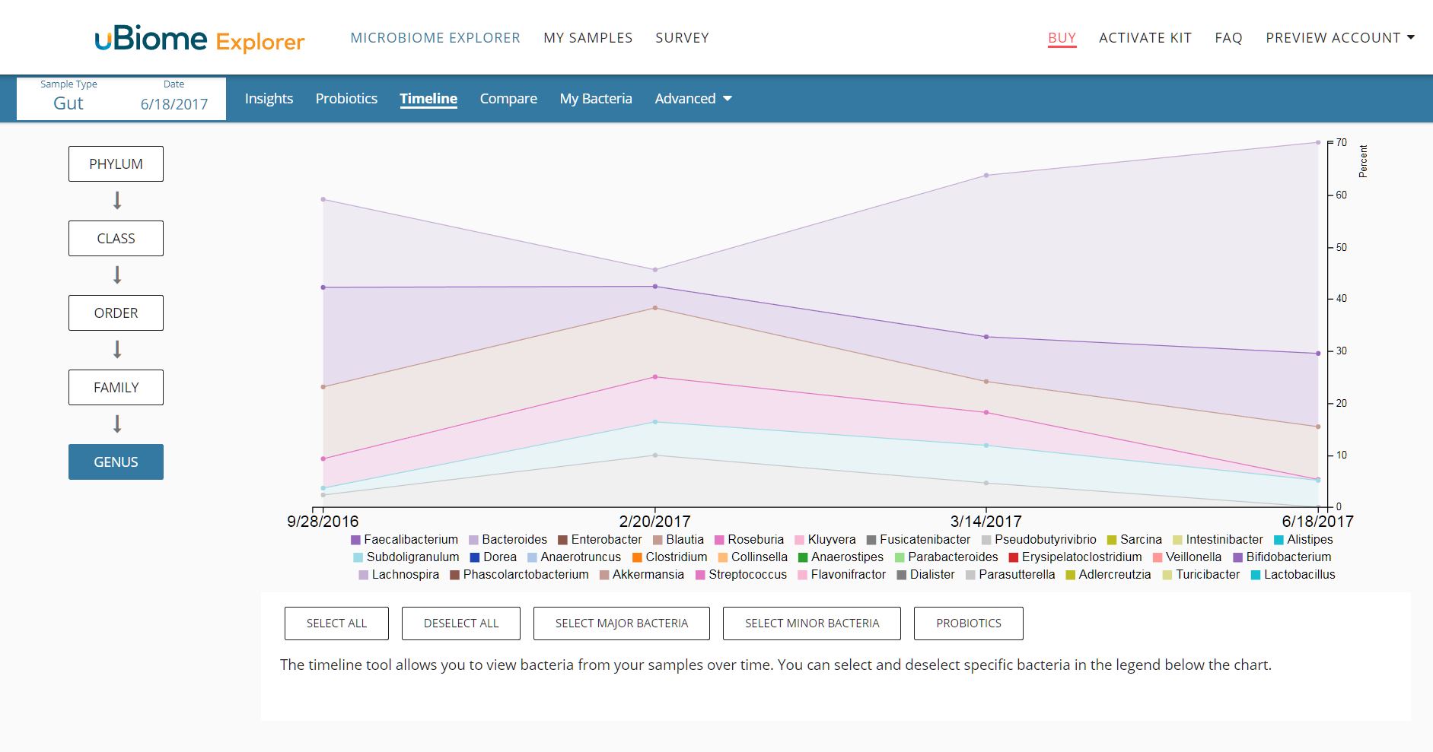Click the Anaerostipes legend color square
The width and height of the screenshot is (1433, 752).
pyautogui.click(x=803, y=557)
